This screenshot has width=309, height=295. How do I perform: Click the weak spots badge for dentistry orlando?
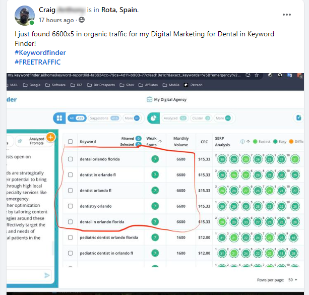(x=155, y=206)
